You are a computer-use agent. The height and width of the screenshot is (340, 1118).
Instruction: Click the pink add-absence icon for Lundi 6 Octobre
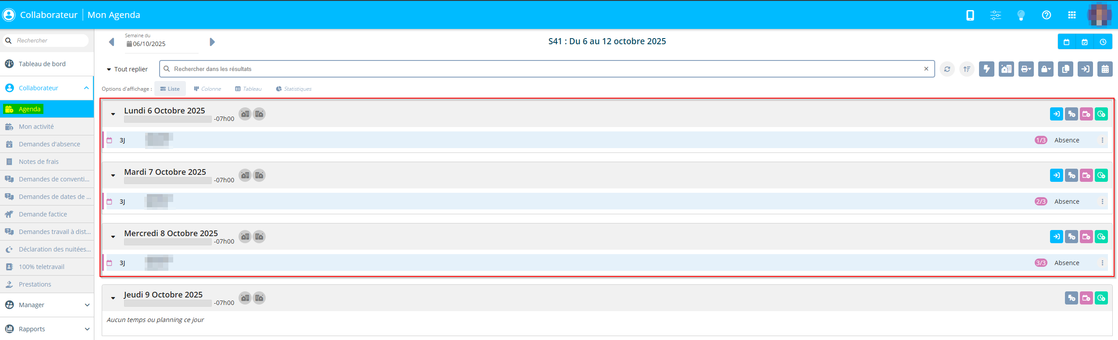[x=1086, y=114]
